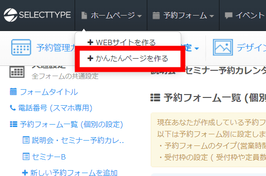Click the デザイン image icon
266x176 pixels.
point(223,48)
